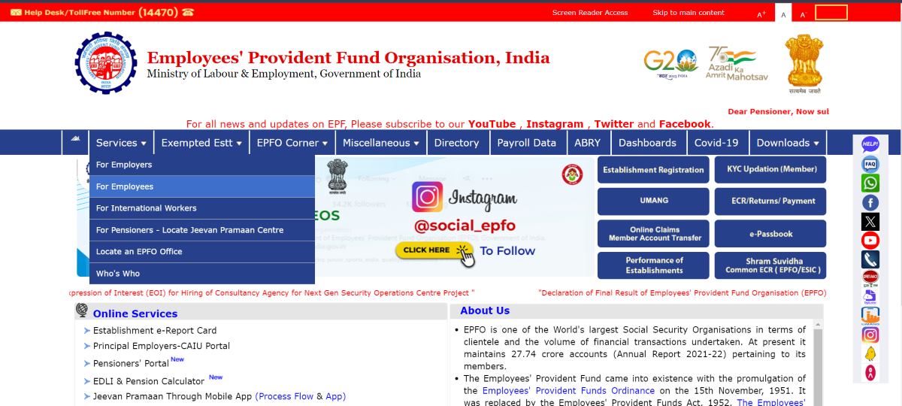
Task: Expand the EPFO Corner dropdown
Action: (x=292, y=143)
